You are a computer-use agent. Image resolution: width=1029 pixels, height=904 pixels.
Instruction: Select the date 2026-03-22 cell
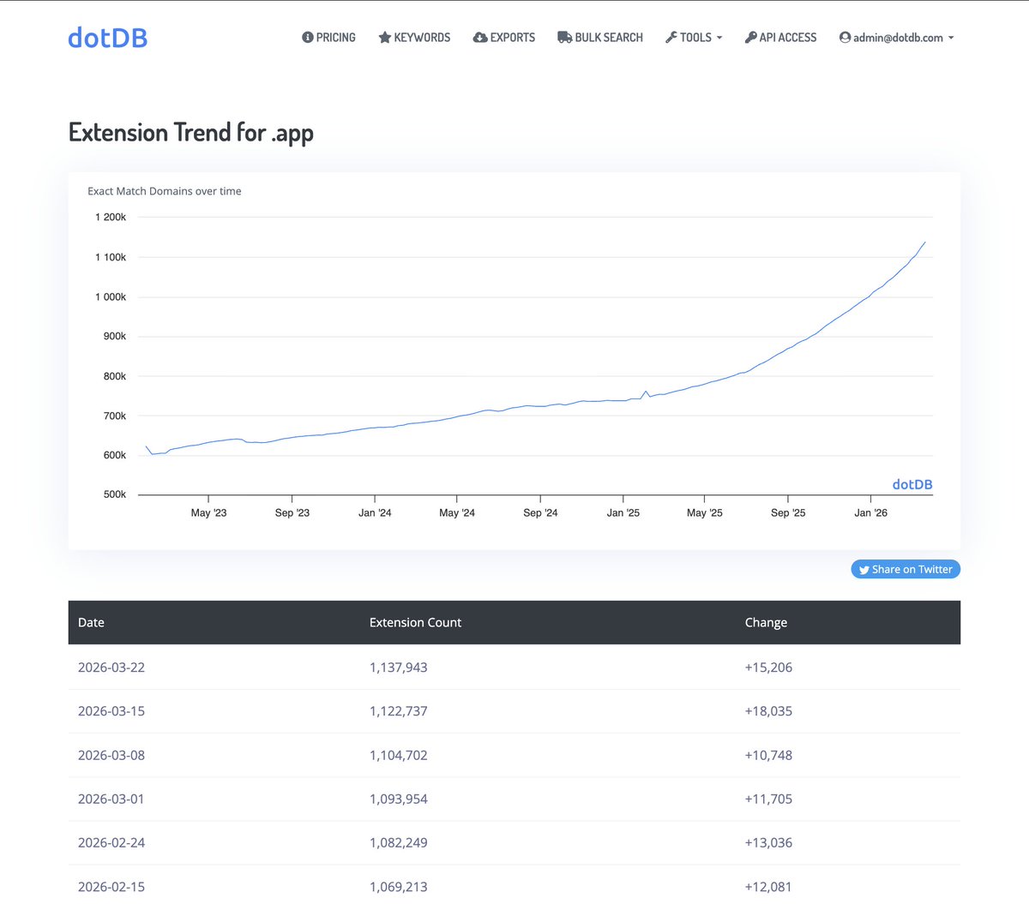pyautogui.click(x=111, y=668)
